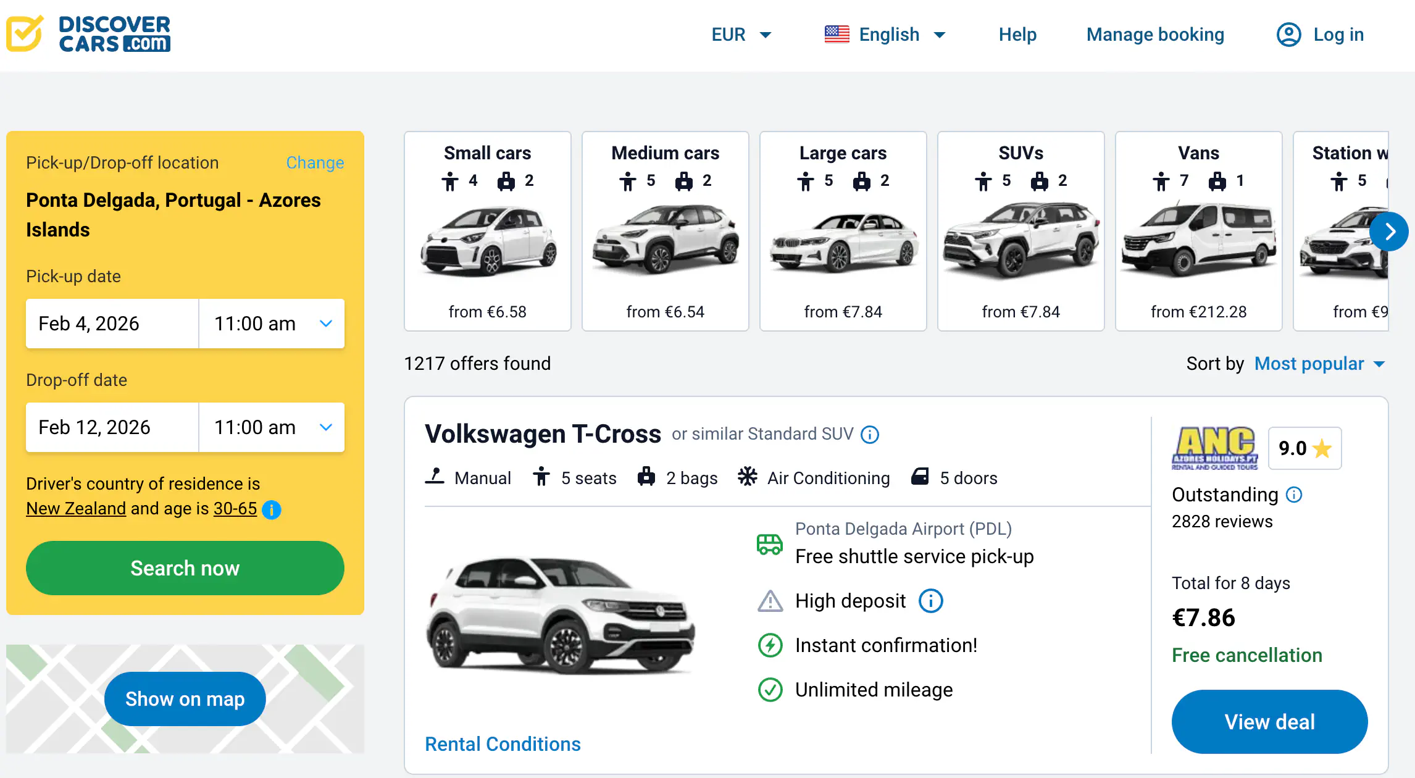
Task: Click the person icon in Small cars card
Action: [x=450, y=182]
